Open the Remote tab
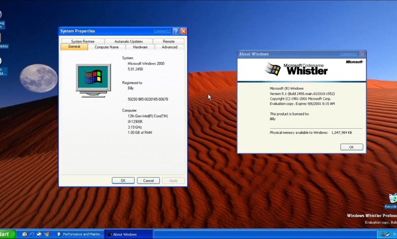This screenshot has width=397, height=239. [x=168, y=41]
